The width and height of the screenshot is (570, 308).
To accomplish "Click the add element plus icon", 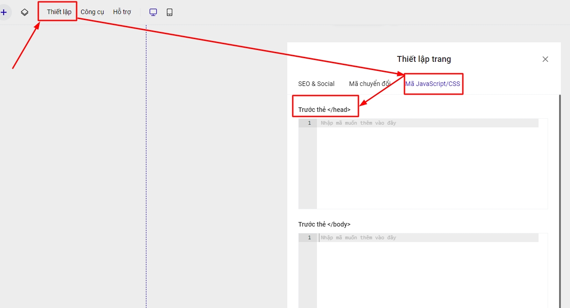I will (4, 12).
